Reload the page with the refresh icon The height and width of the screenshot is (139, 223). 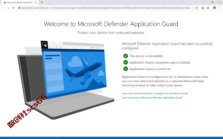13,8
